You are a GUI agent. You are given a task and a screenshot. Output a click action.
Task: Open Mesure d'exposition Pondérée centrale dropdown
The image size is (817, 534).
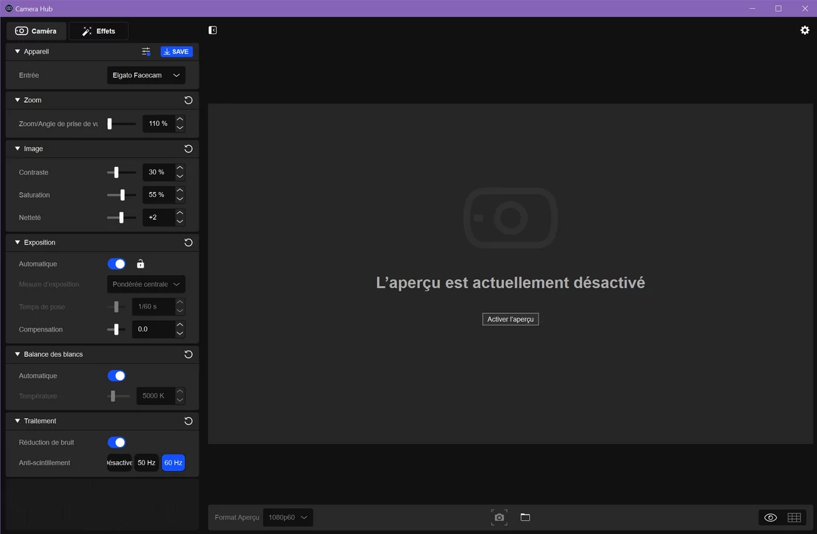[146, 285]
